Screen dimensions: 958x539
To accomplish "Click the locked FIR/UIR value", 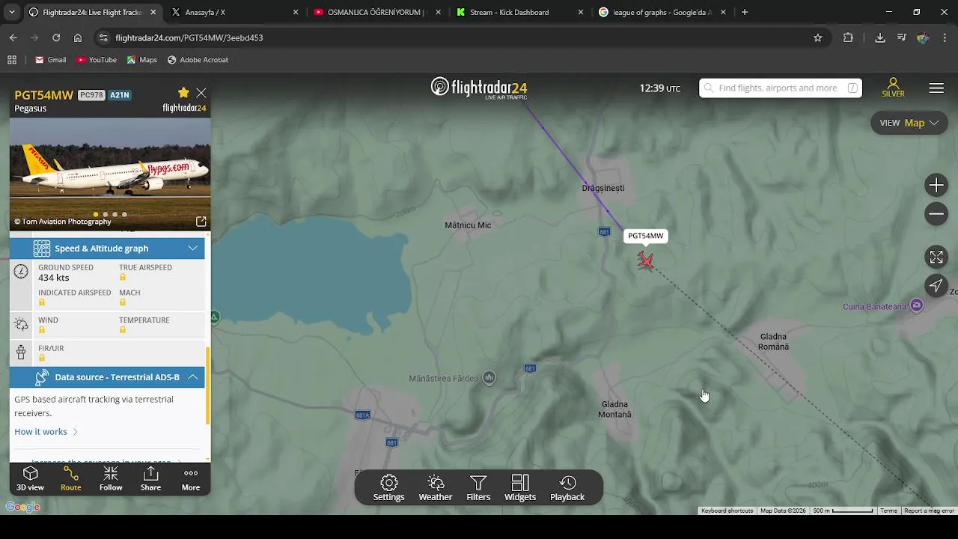I will (x=42, y=358).
